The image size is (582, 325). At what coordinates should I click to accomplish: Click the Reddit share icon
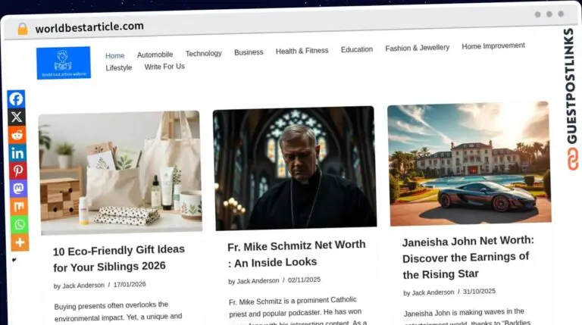17,135
